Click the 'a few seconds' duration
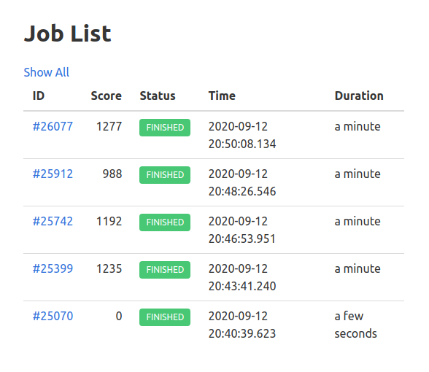This screenshot has width=429, height=372. pyautogui.click(x=356, y=325)
